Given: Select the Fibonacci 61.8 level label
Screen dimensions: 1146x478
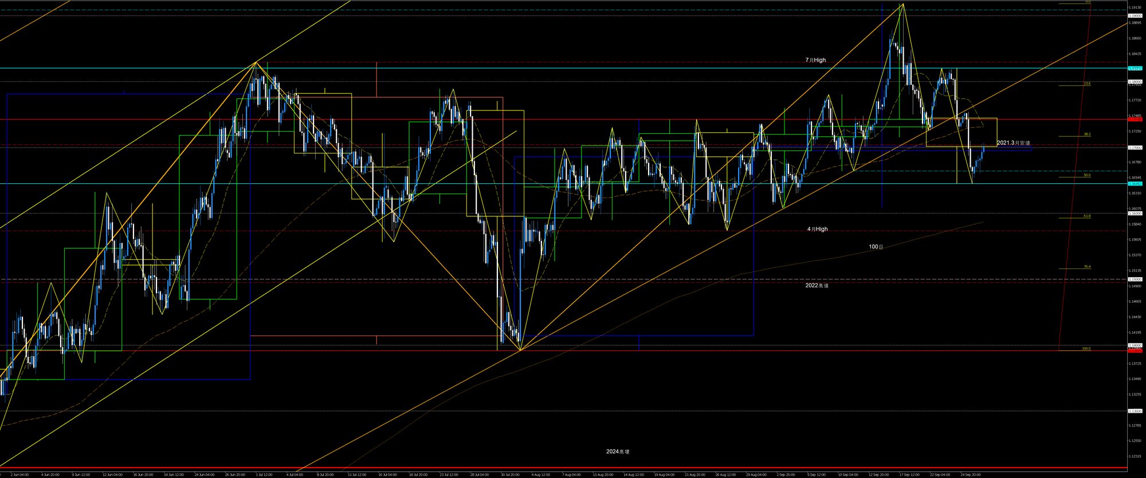Looking at the screenshot, I should (1086, 216).
